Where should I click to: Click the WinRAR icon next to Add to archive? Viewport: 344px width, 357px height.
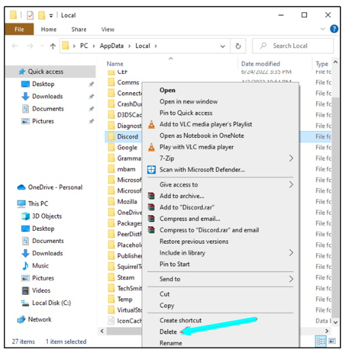pyautogui.click(x=152, y=196)
